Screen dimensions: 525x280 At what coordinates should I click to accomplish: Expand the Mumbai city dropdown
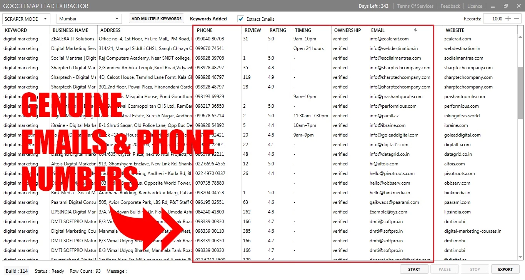tap(89, 19)
